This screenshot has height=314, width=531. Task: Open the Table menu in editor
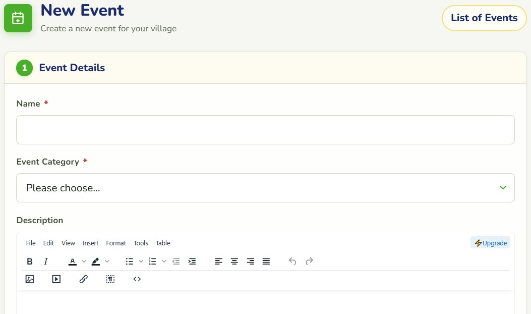click(x=163, y=243)
